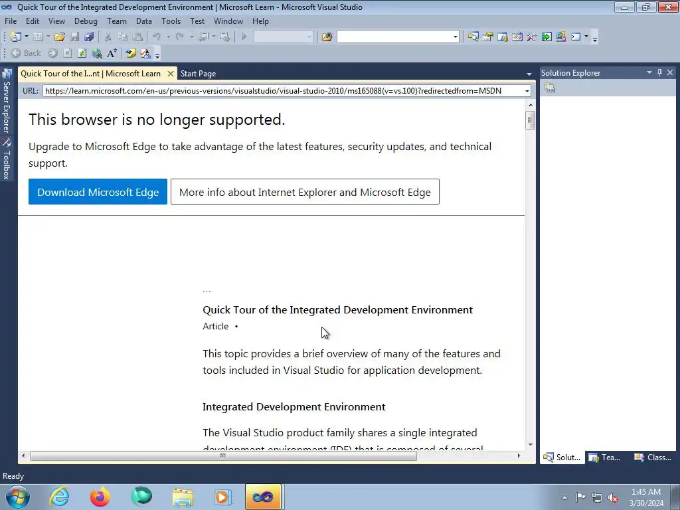
Task: Click the Open File folder icon
Action: click(60, 37)
